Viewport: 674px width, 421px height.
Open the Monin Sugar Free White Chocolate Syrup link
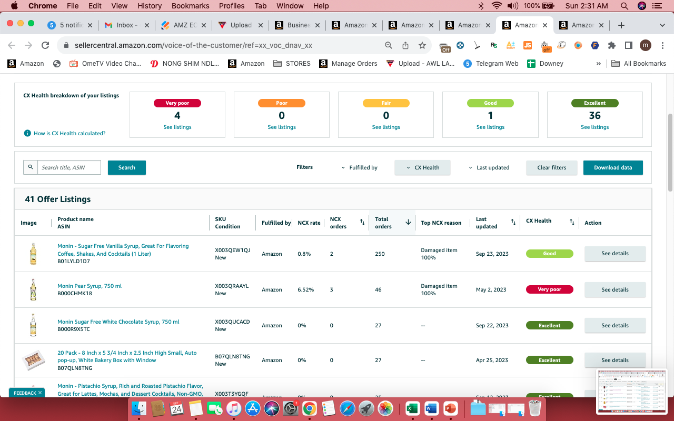coord(118,322)
